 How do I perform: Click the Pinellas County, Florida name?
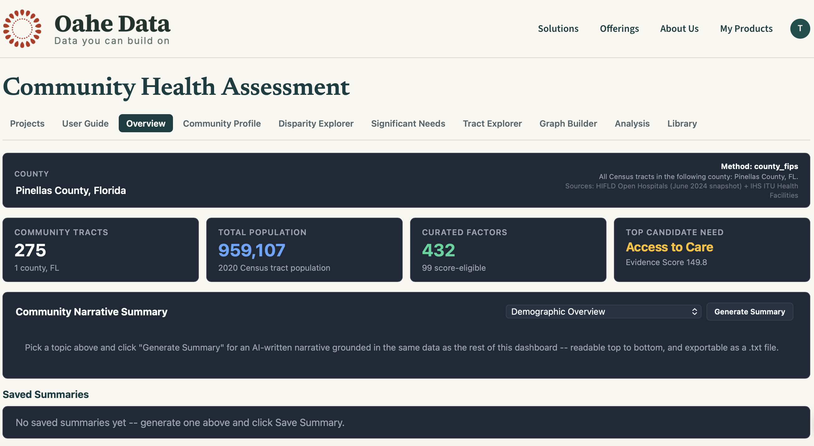71,191
